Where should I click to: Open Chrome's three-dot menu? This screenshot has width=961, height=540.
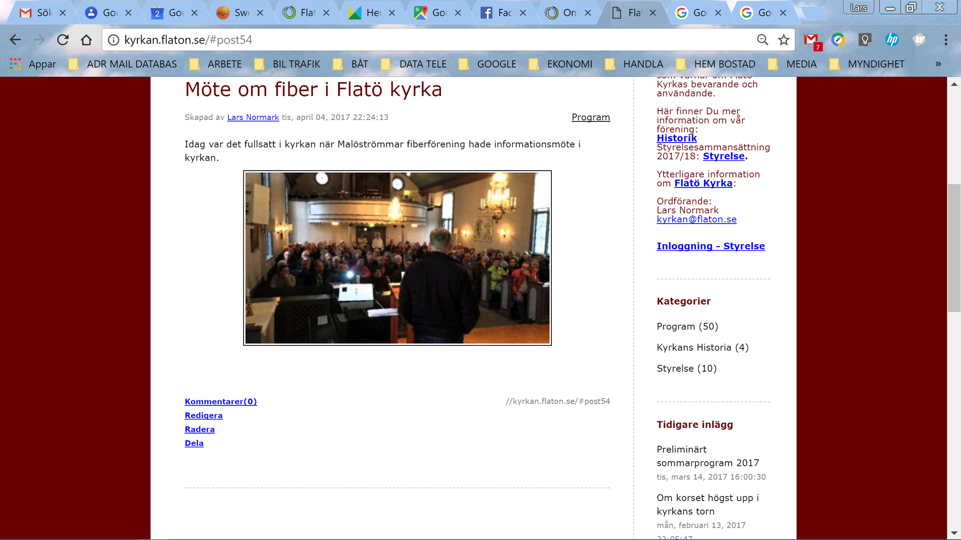coord(946,40)
